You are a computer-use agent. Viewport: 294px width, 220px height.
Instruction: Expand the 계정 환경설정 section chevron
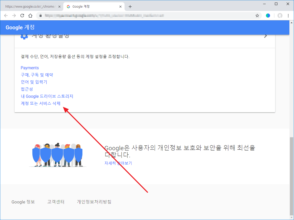[x=265, y=36]
